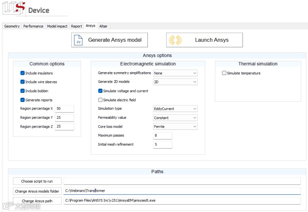308x212 pixels.
Task: Open Simulation type EddyCurrent dropdown
Action: tap(175, 109)
